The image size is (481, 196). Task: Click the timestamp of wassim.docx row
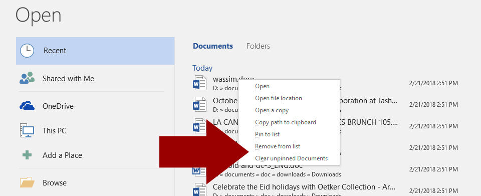coord(433,83)
